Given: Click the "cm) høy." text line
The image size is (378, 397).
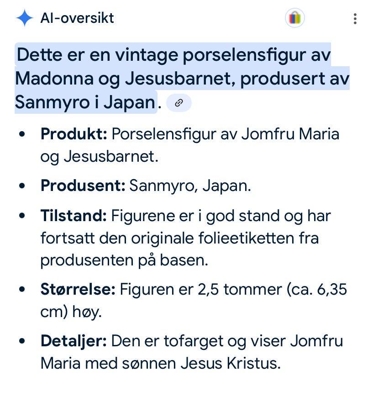Looking at the screenshot, I should pyautogui.click(x=71, y=312).
